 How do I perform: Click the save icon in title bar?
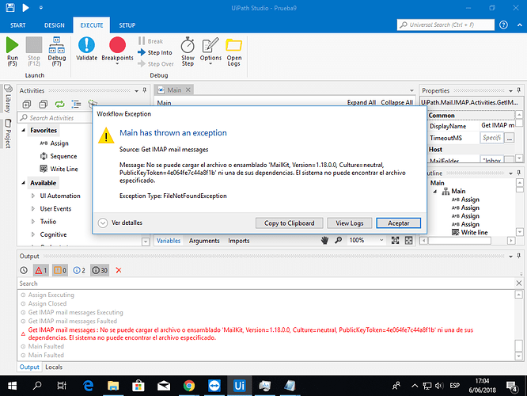click(x=10, y=7)
